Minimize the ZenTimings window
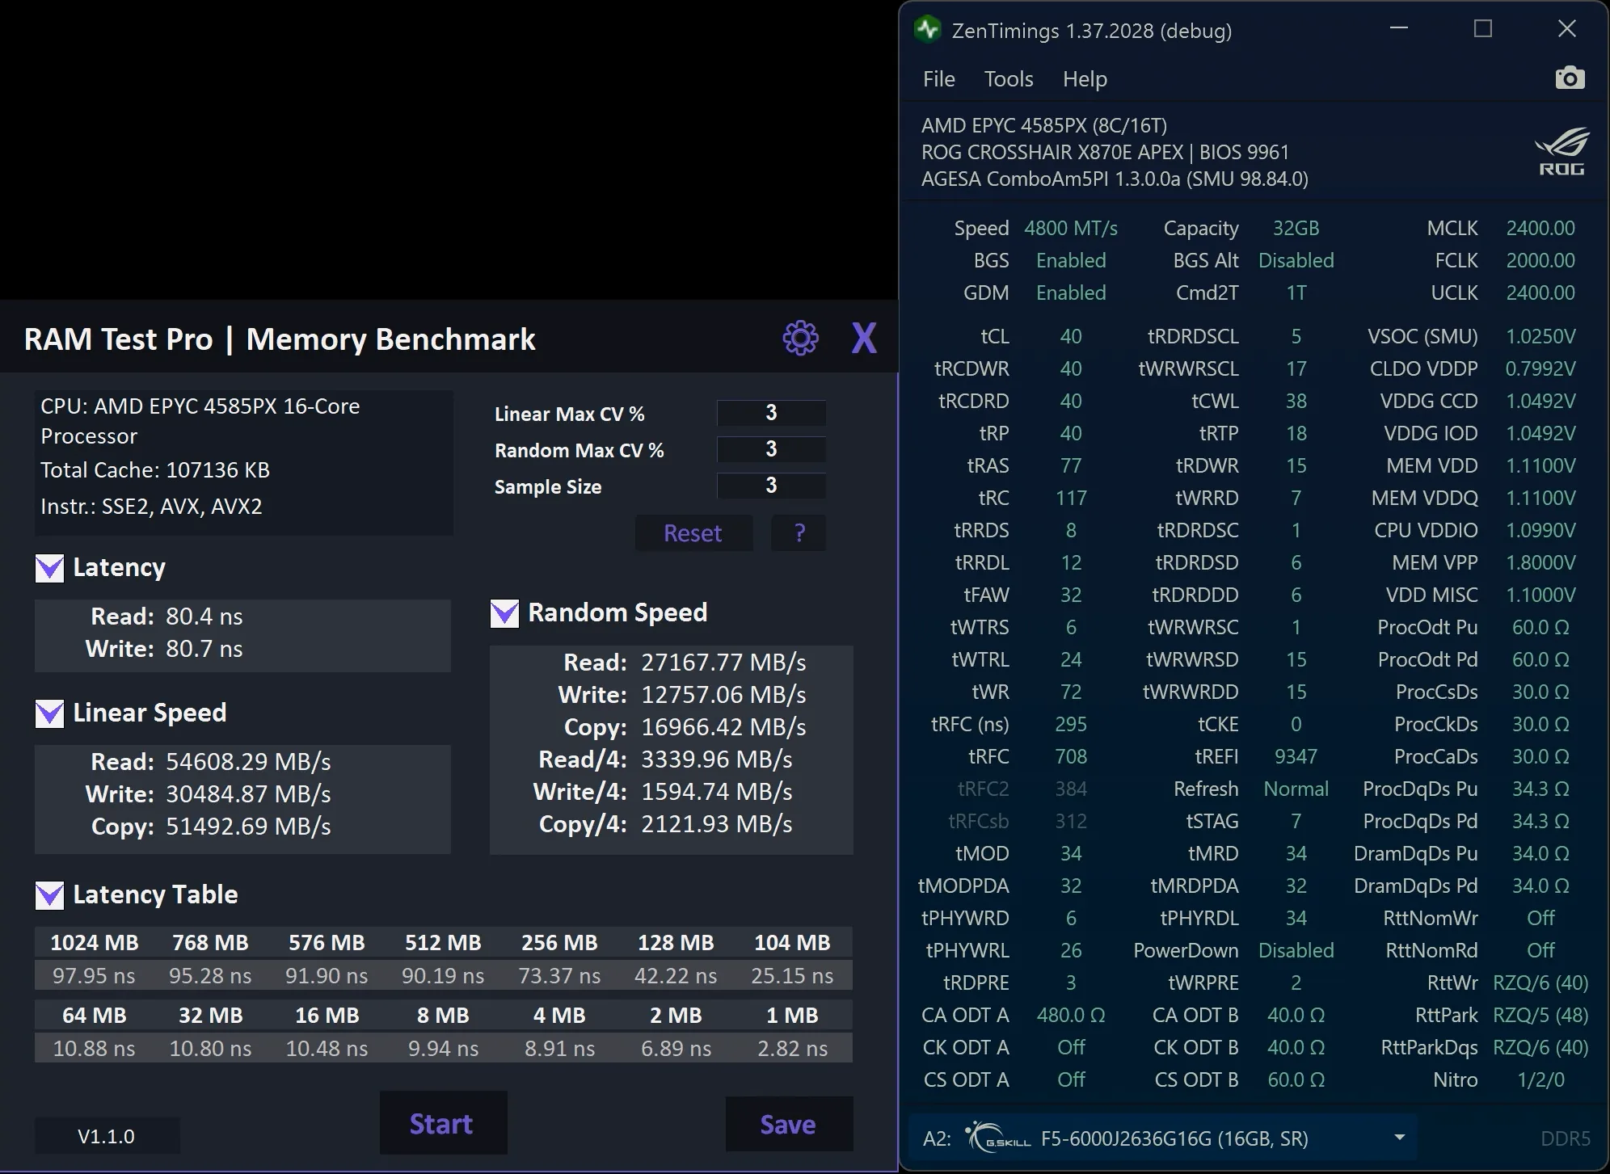 (1399, 29)
